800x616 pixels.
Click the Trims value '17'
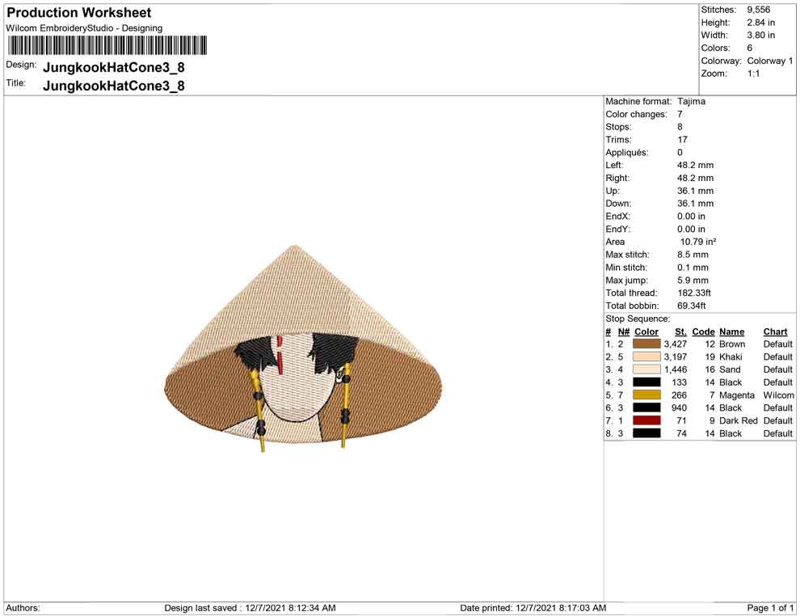682,139
